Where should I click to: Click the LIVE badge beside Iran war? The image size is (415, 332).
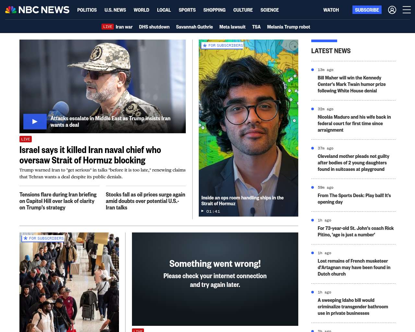click(108, 27)
